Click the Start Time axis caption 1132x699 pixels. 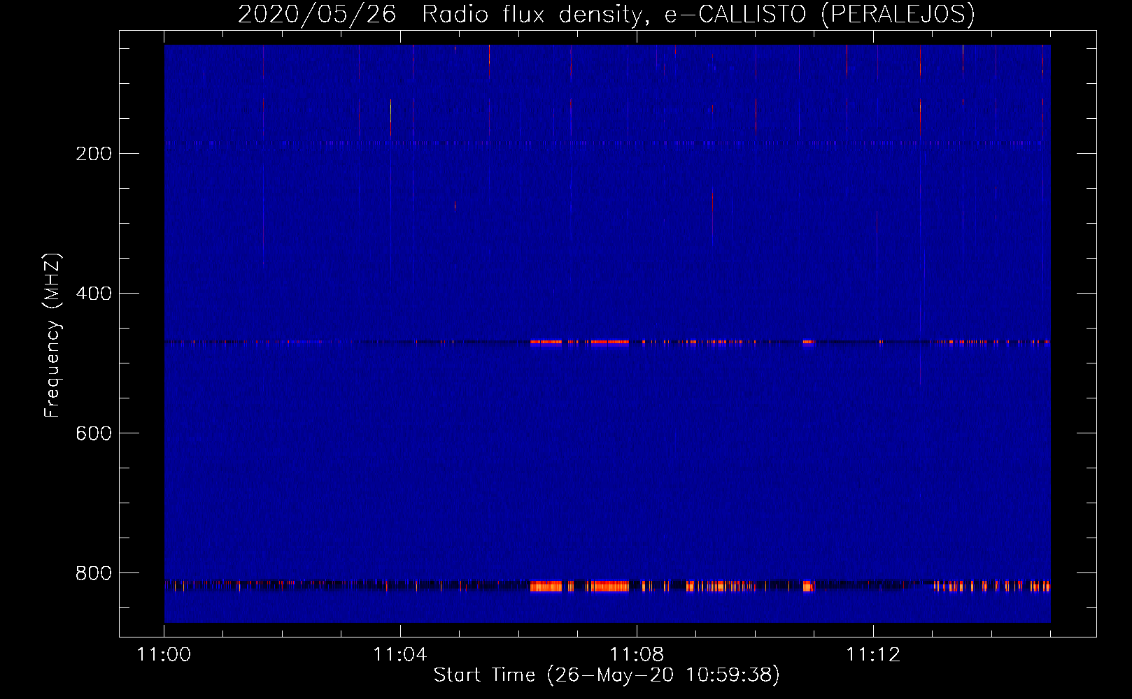pos(607,675)
